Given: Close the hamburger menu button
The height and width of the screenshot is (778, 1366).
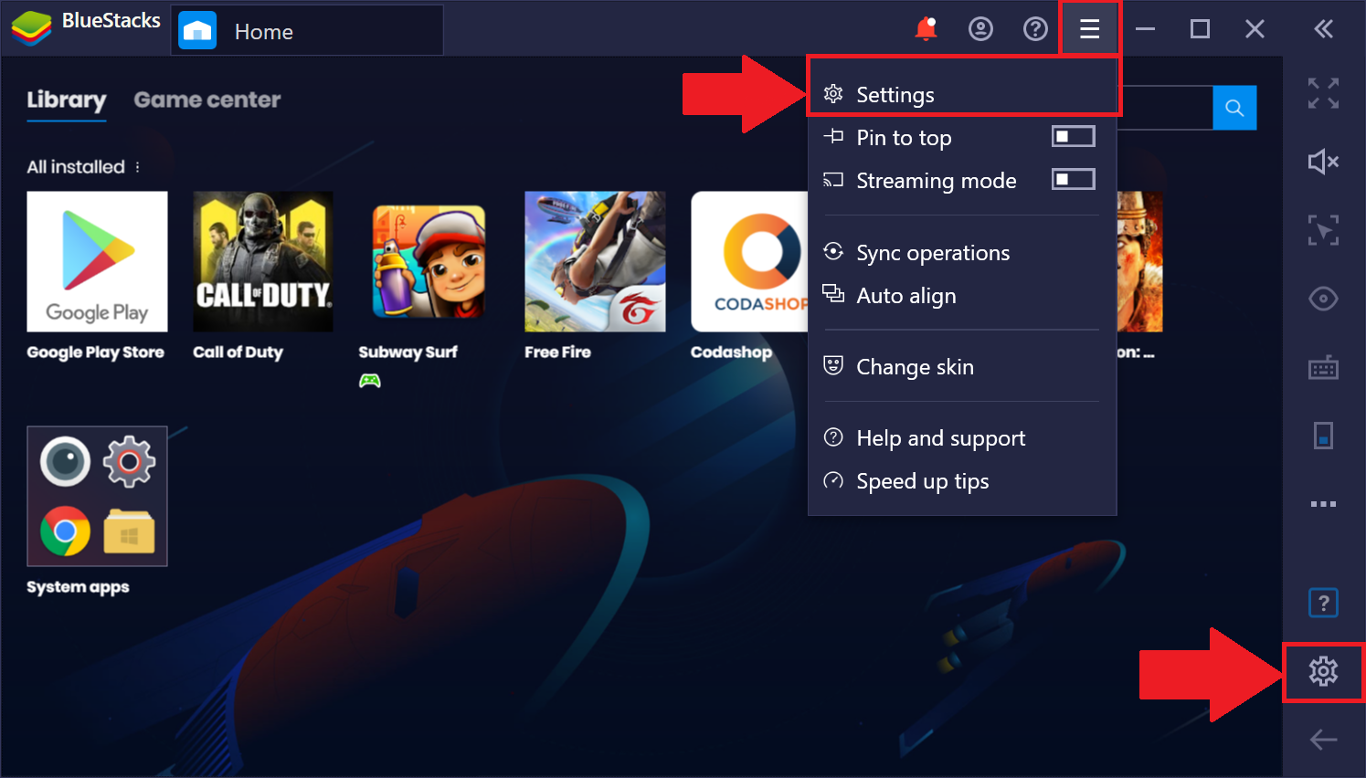Looking at the screenshot, I should (x=1089, y=29).
